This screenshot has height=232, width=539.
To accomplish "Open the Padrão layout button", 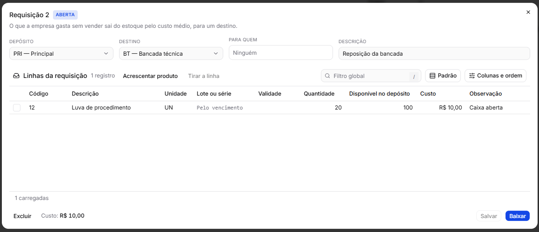I will (443, 76).
